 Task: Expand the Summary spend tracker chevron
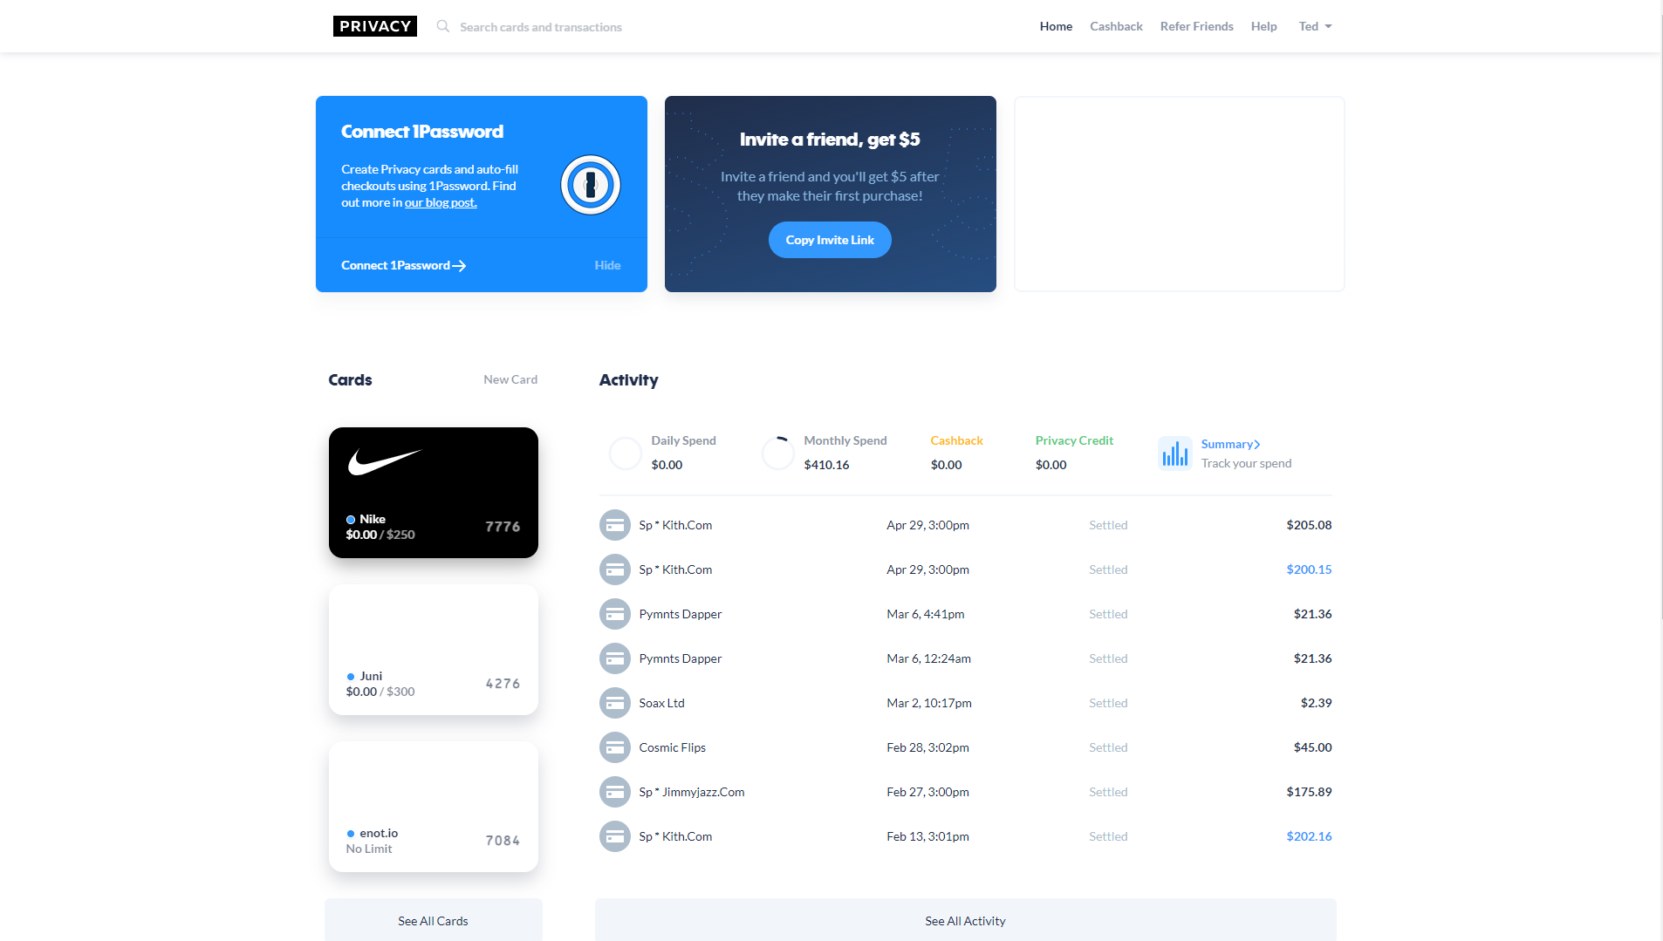[1256, 445]
